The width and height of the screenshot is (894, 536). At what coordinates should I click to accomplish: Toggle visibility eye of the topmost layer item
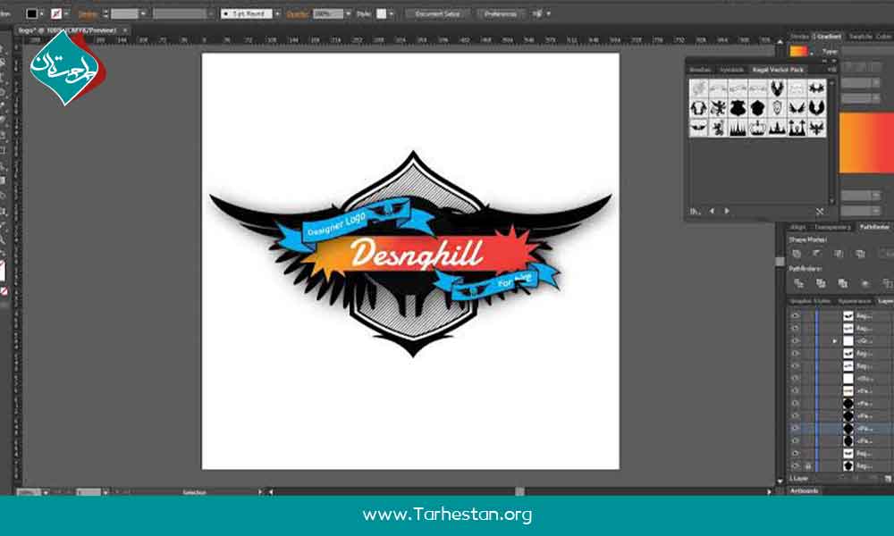[795, 315]
